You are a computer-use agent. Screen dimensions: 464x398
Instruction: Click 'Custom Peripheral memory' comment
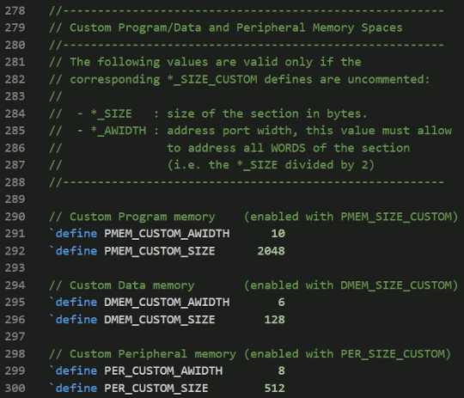pyautogui.click(x=153, y=354)
